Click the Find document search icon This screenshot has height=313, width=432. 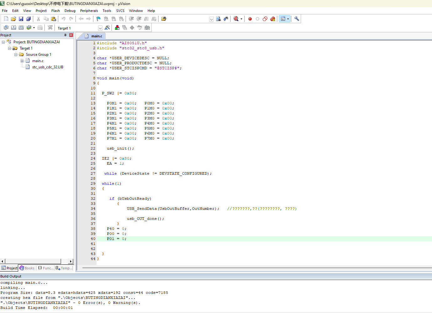pyautogui.click(x=218, y=19)
